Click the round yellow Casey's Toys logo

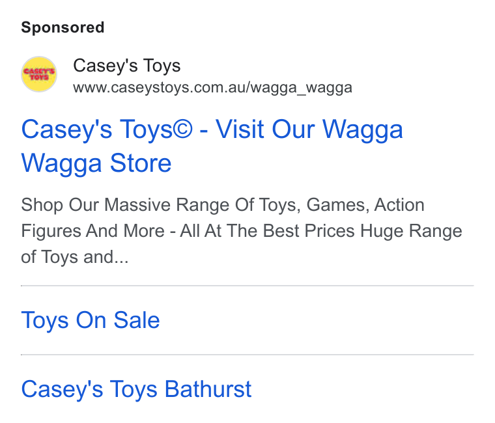pos(39,74)
